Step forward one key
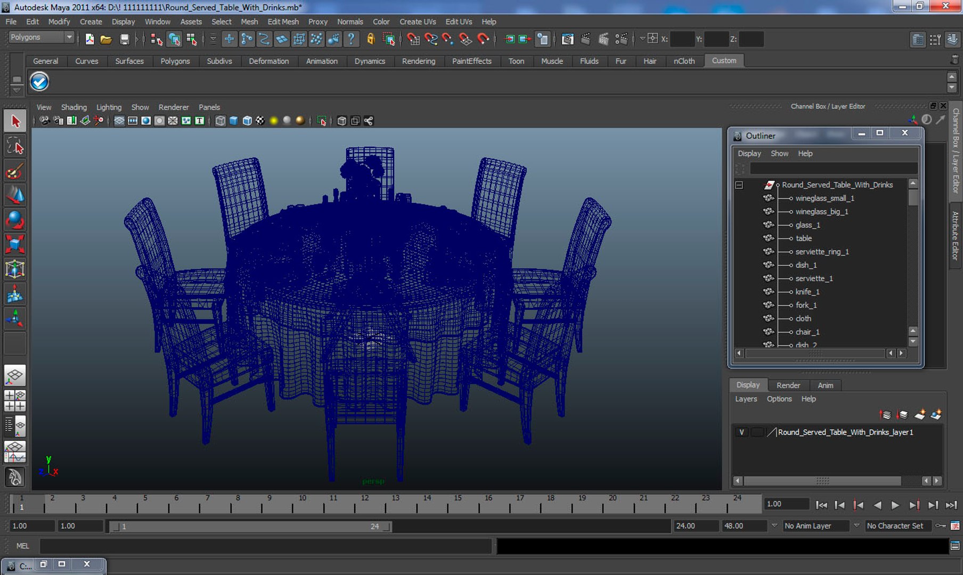 [914, 505]
